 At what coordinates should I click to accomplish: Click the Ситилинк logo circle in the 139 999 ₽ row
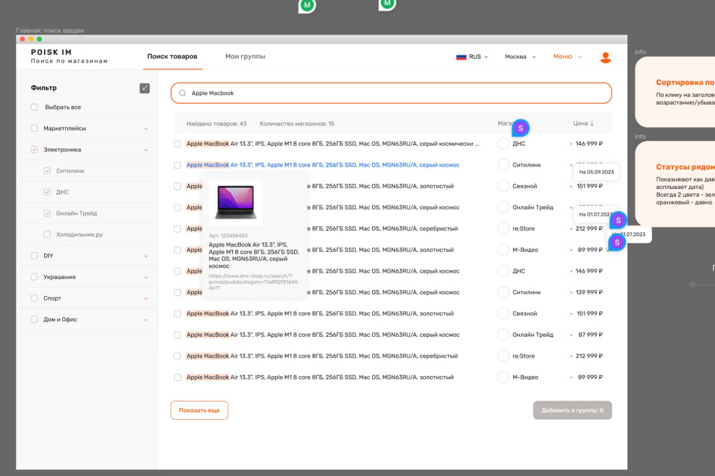click(x=503, y=292)
